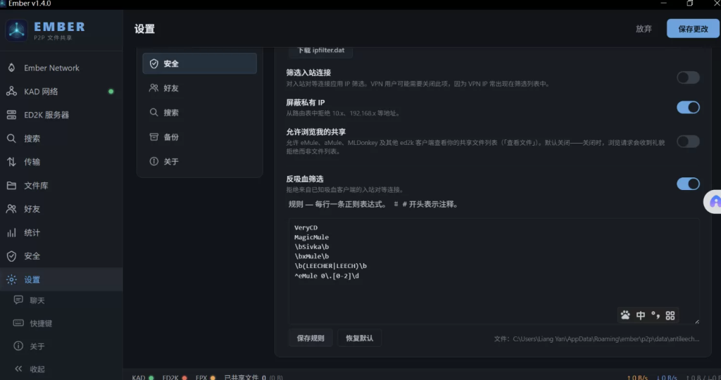Click the MagicMule rule line
Screen dimensions: 721x380
coord(311,237)
